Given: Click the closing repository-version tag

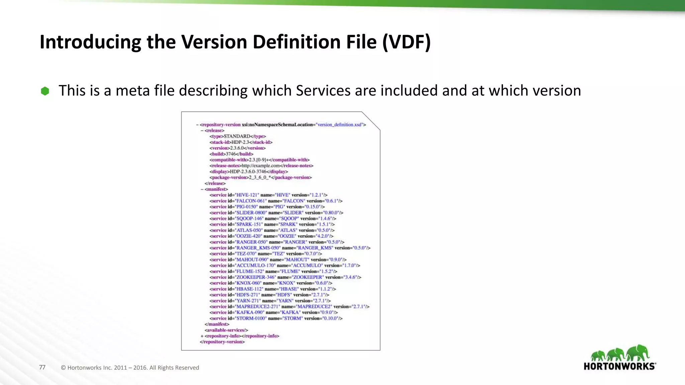Looking at the screenshot, I should [222, 342].
